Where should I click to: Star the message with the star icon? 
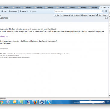(2, 15)
